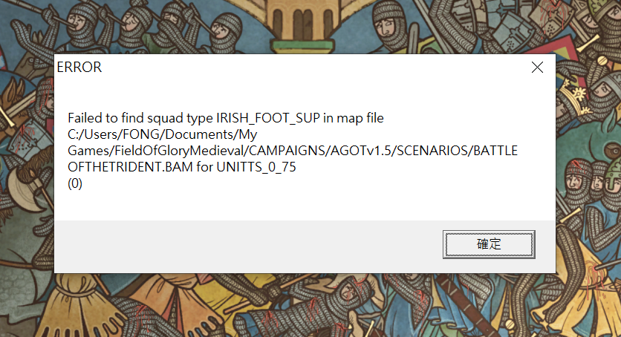
Task: Click the gray footer area left of 確定
Action: click(x=245, y=243)
